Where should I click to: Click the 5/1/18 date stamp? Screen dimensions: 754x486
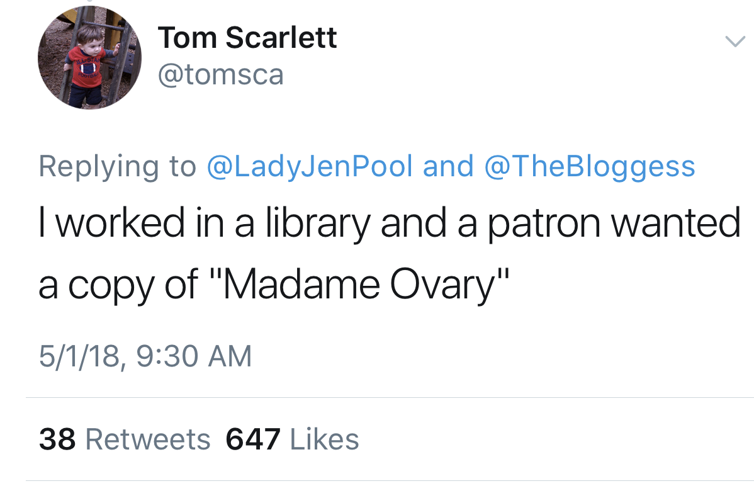click(x=79, y=356)
